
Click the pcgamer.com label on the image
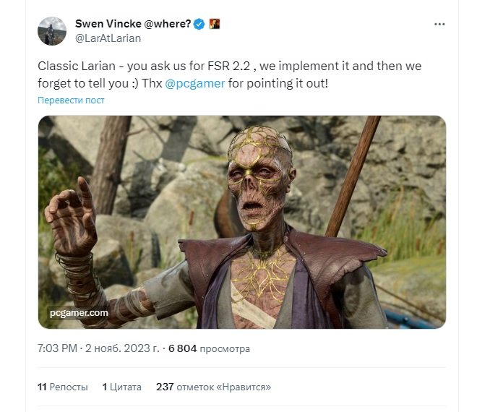coord(79,313)
